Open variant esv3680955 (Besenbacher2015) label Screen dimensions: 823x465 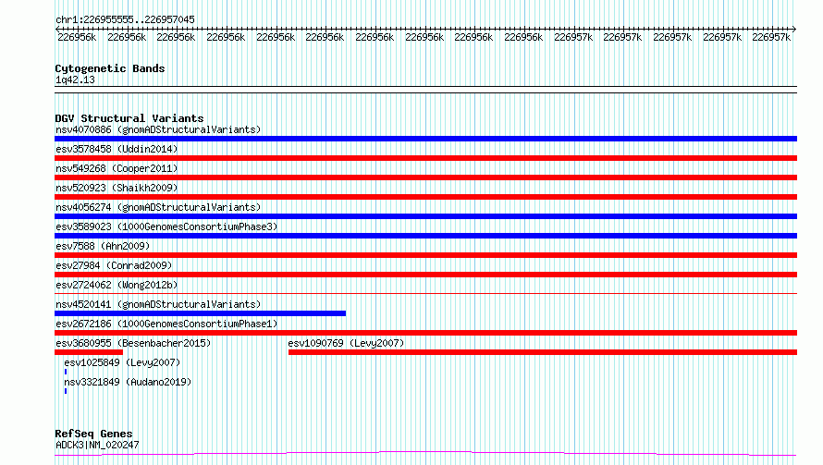(133, 343)
